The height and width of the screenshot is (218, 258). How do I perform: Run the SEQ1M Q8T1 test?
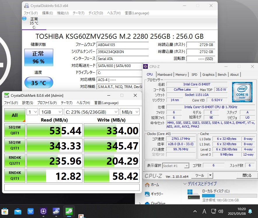(15, 130)
